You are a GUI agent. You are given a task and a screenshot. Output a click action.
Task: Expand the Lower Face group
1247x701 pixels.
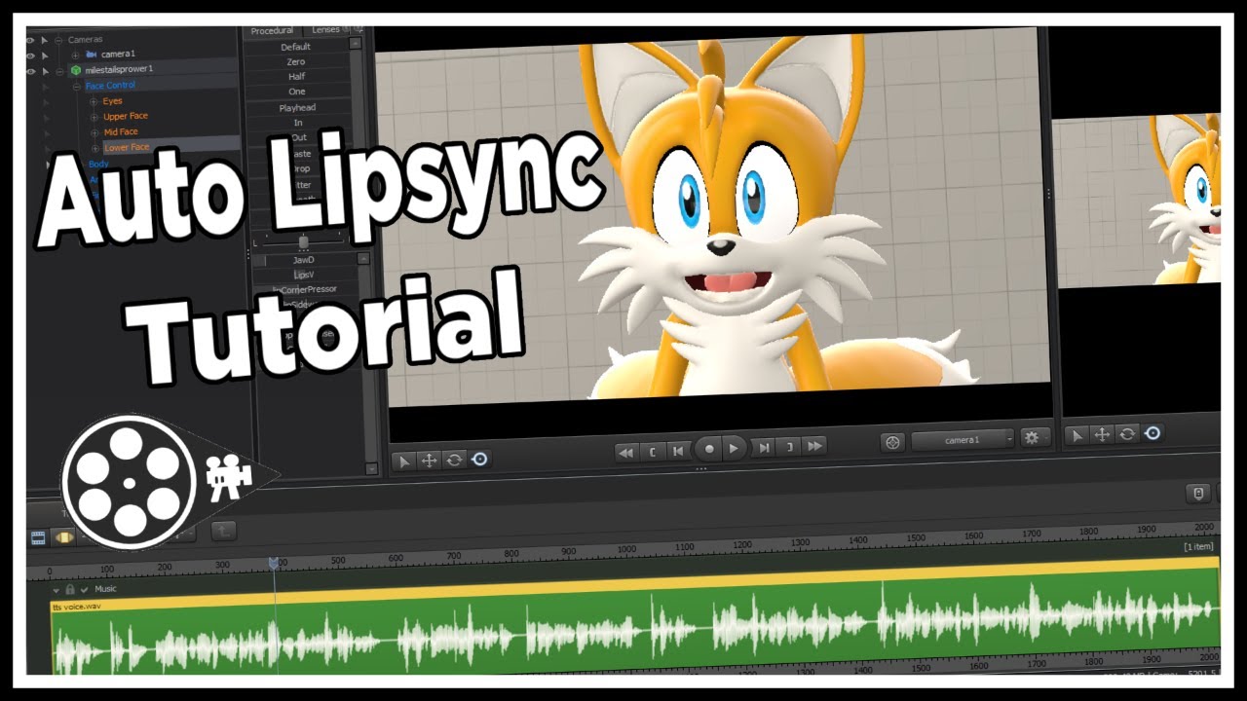click(x=94, y=148)
